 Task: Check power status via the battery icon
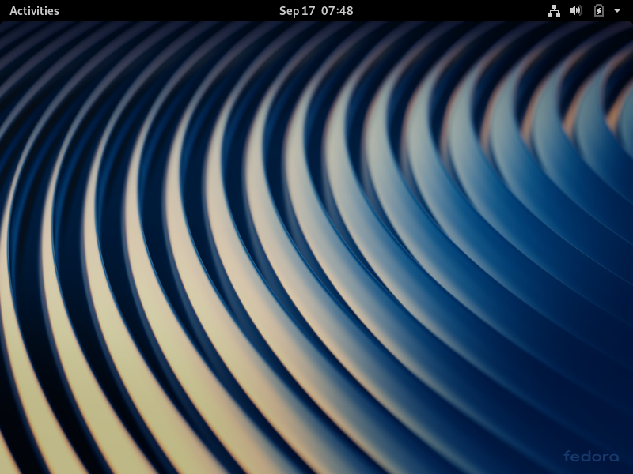coord(598,11)
